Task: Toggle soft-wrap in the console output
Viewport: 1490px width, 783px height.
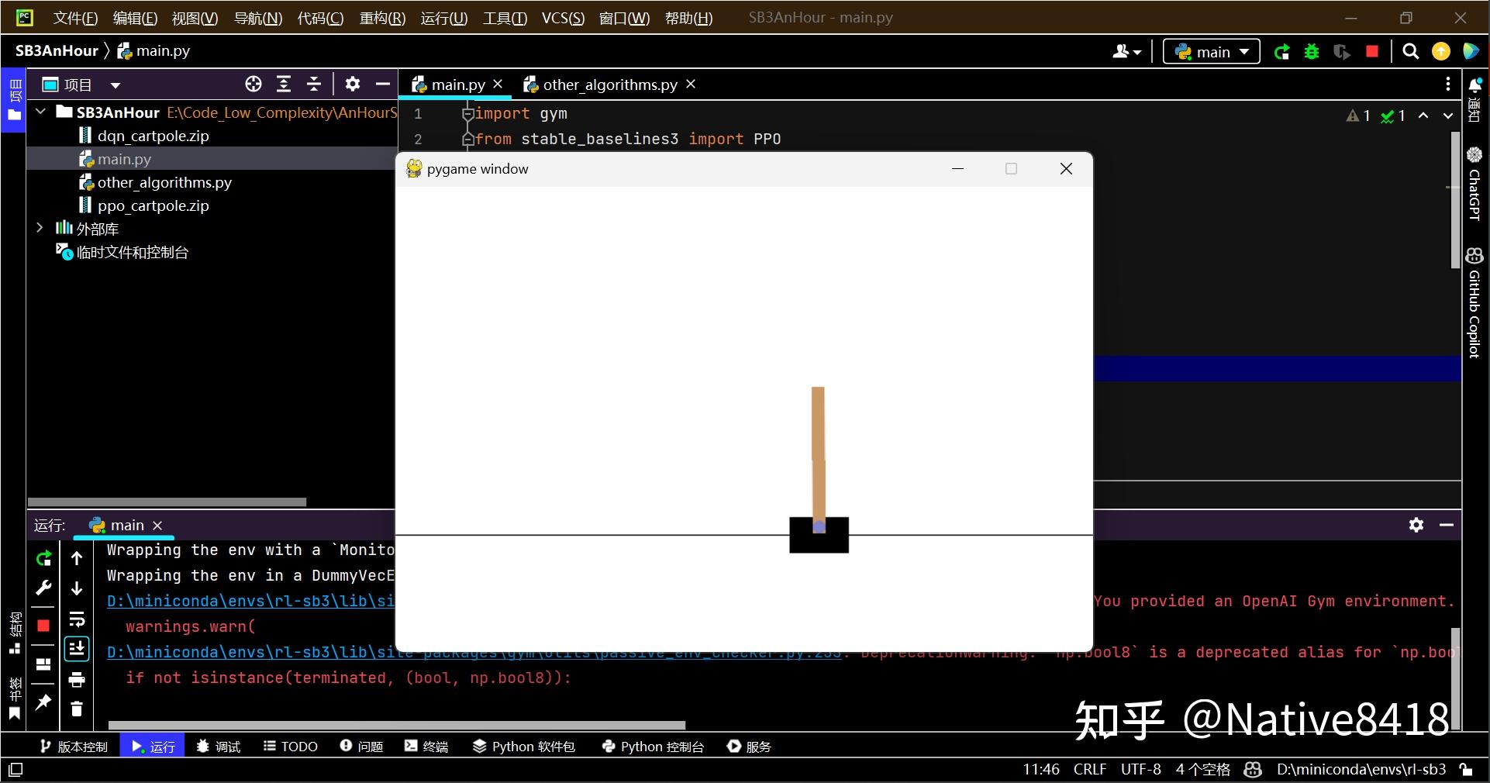Action: click(x=76, y=619)
